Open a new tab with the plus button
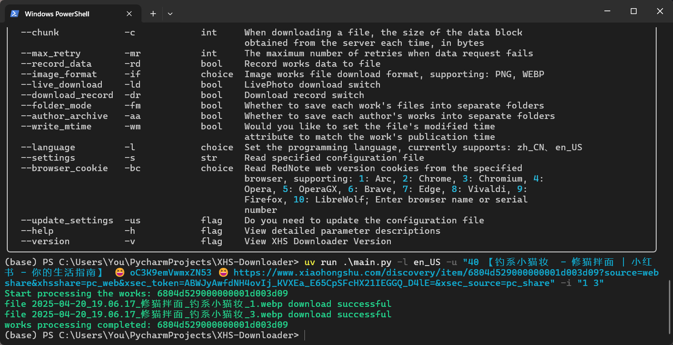Image resolution: width=673 pixels, height=345 pixels. click(153, 14)
